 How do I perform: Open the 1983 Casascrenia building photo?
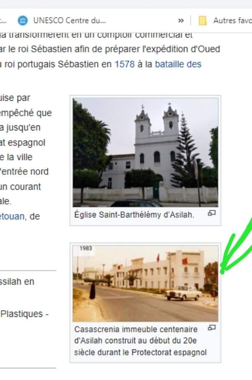tap(145, 283)
